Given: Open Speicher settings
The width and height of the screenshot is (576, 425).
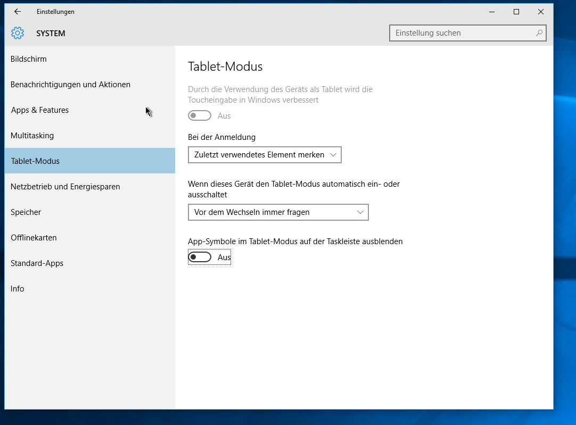Looking at the screenshot, I should click(89, 212).
